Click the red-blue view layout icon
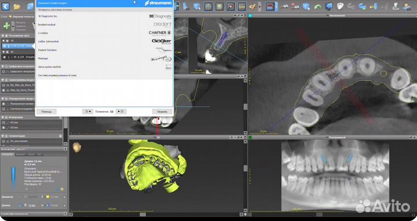Viewport: 417px width, 221px height. pyautogui.click(x=270, y=6)
